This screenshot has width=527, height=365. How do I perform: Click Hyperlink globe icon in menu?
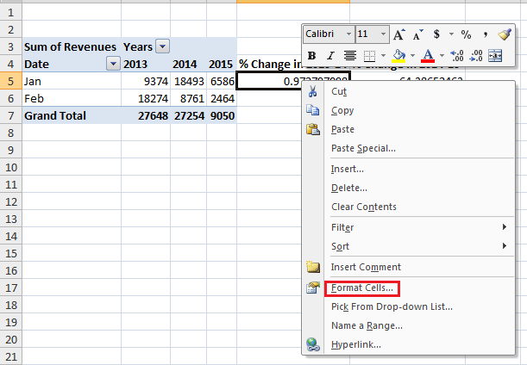pyautogui.click(x=313, y=344)
